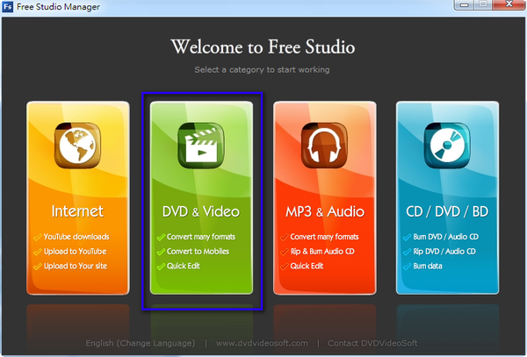527x357 pixels.
Task: Open English (Change Language) link
Action: point(141,343)
